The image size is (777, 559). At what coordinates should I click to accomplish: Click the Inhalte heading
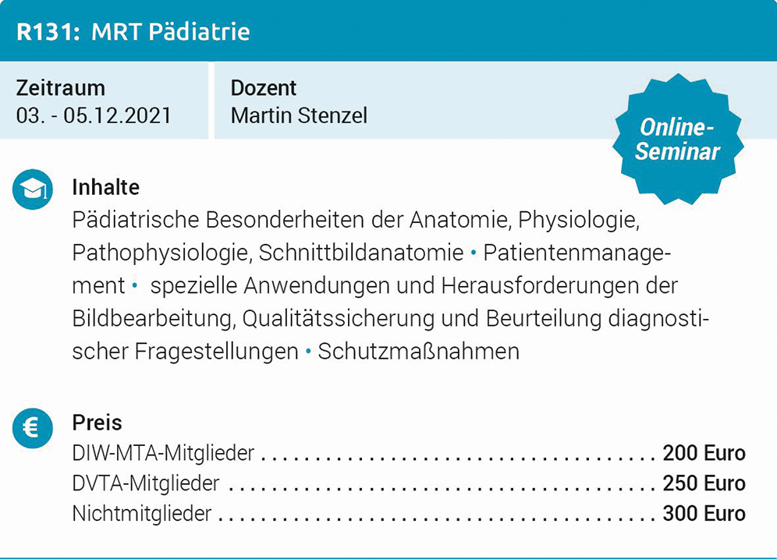[106, 187]
